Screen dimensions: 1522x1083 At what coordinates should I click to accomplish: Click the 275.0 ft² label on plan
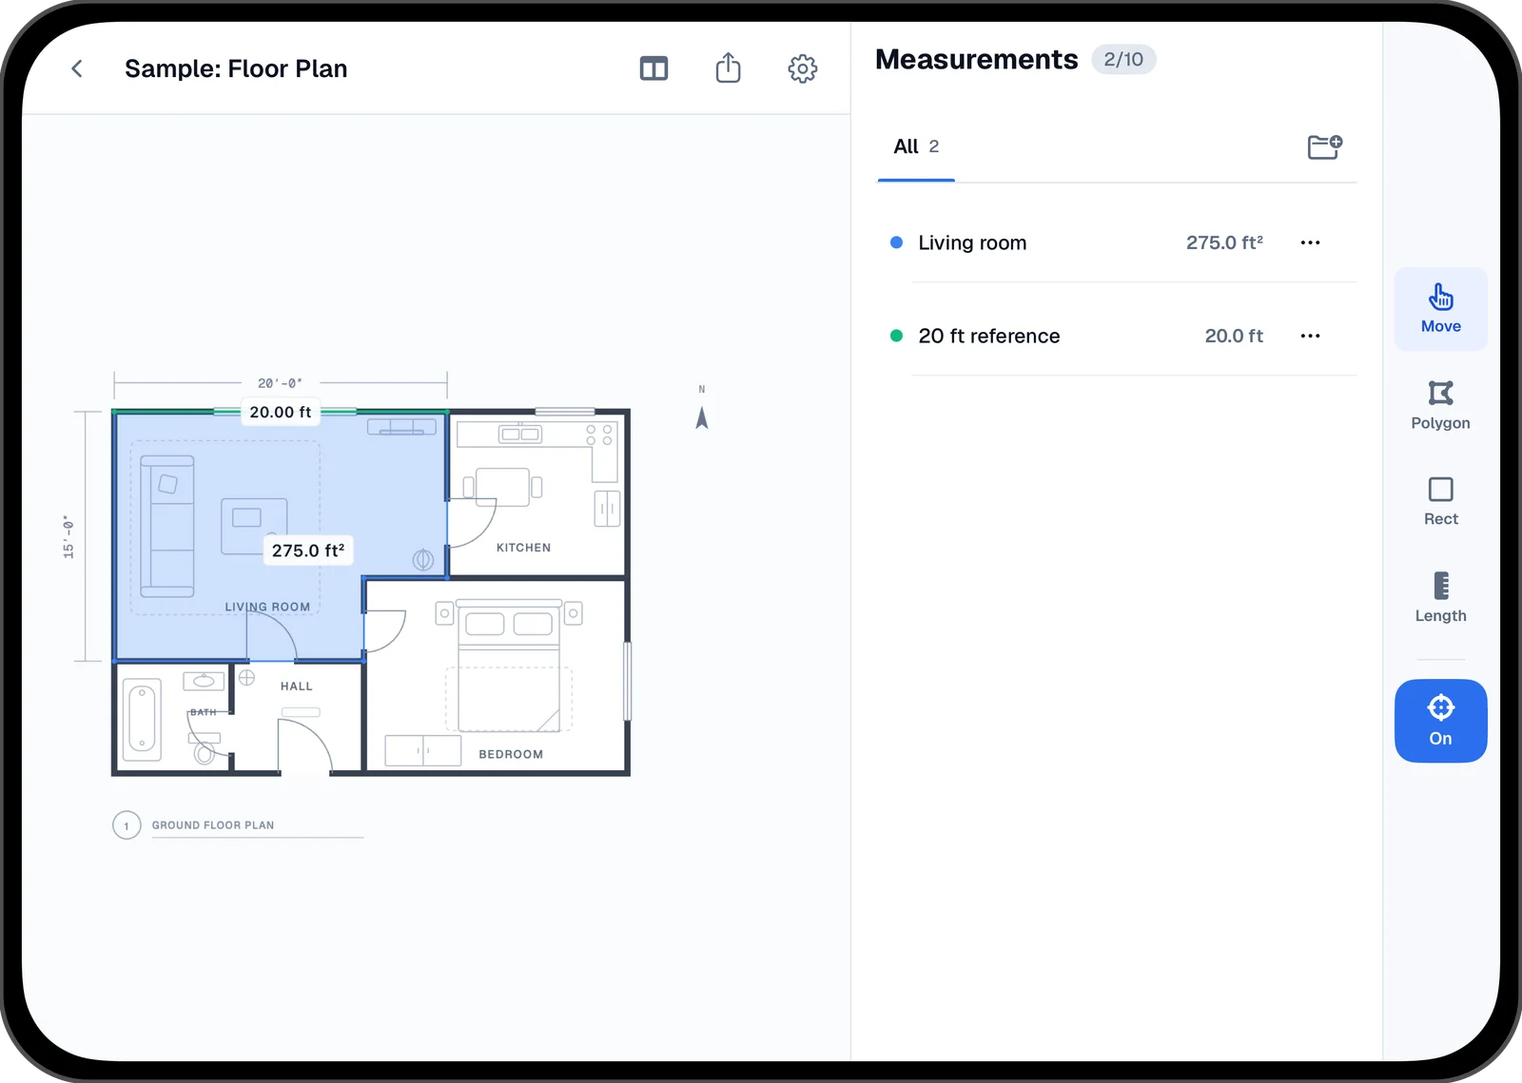(308, 551)
